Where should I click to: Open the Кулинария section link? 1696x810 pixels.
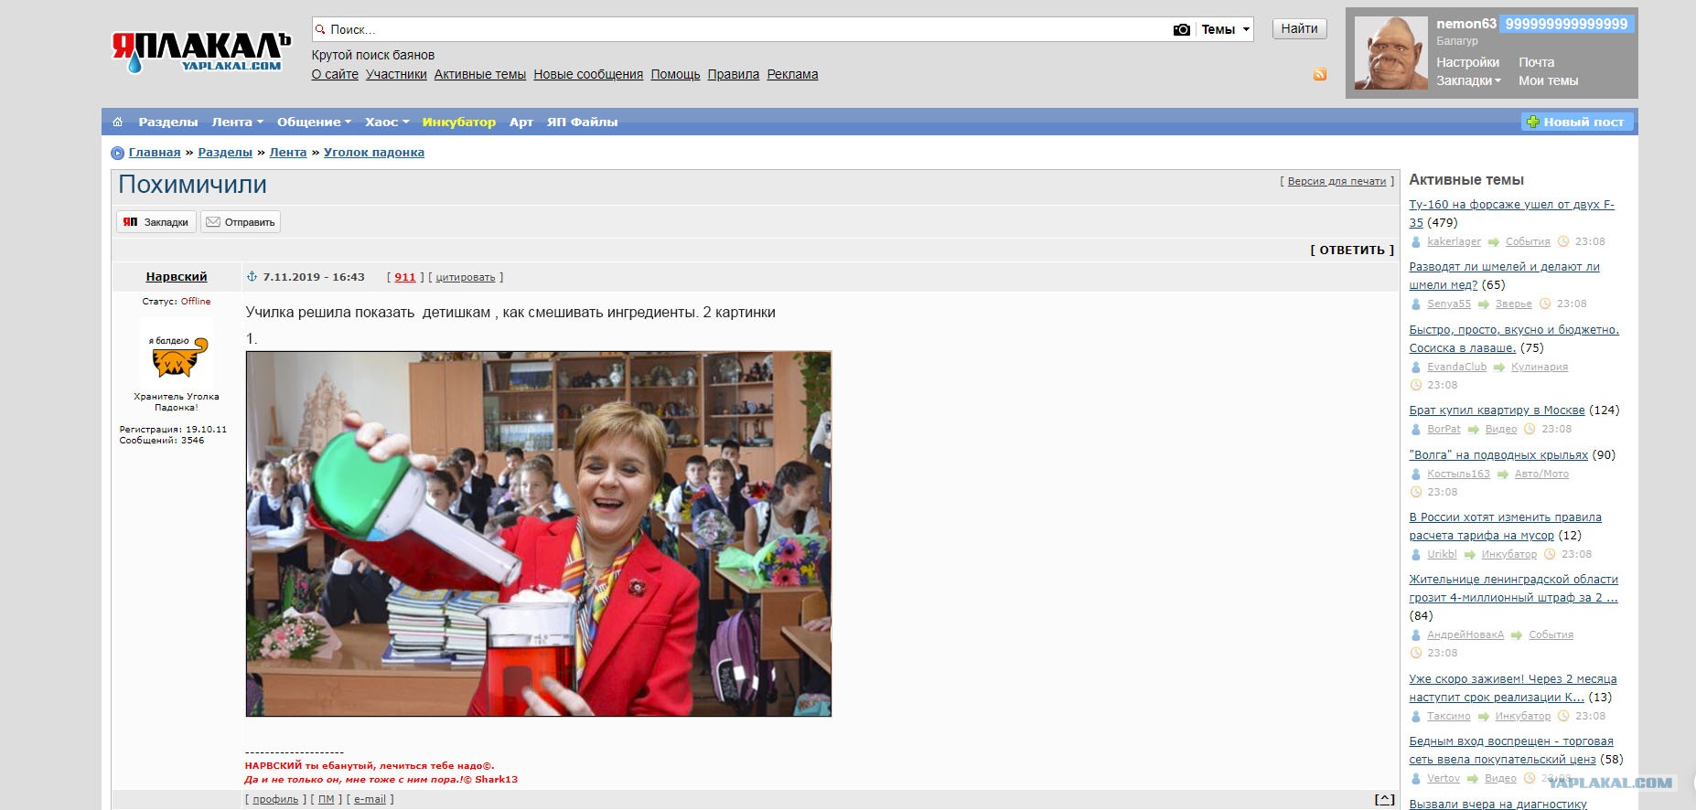1540,367
